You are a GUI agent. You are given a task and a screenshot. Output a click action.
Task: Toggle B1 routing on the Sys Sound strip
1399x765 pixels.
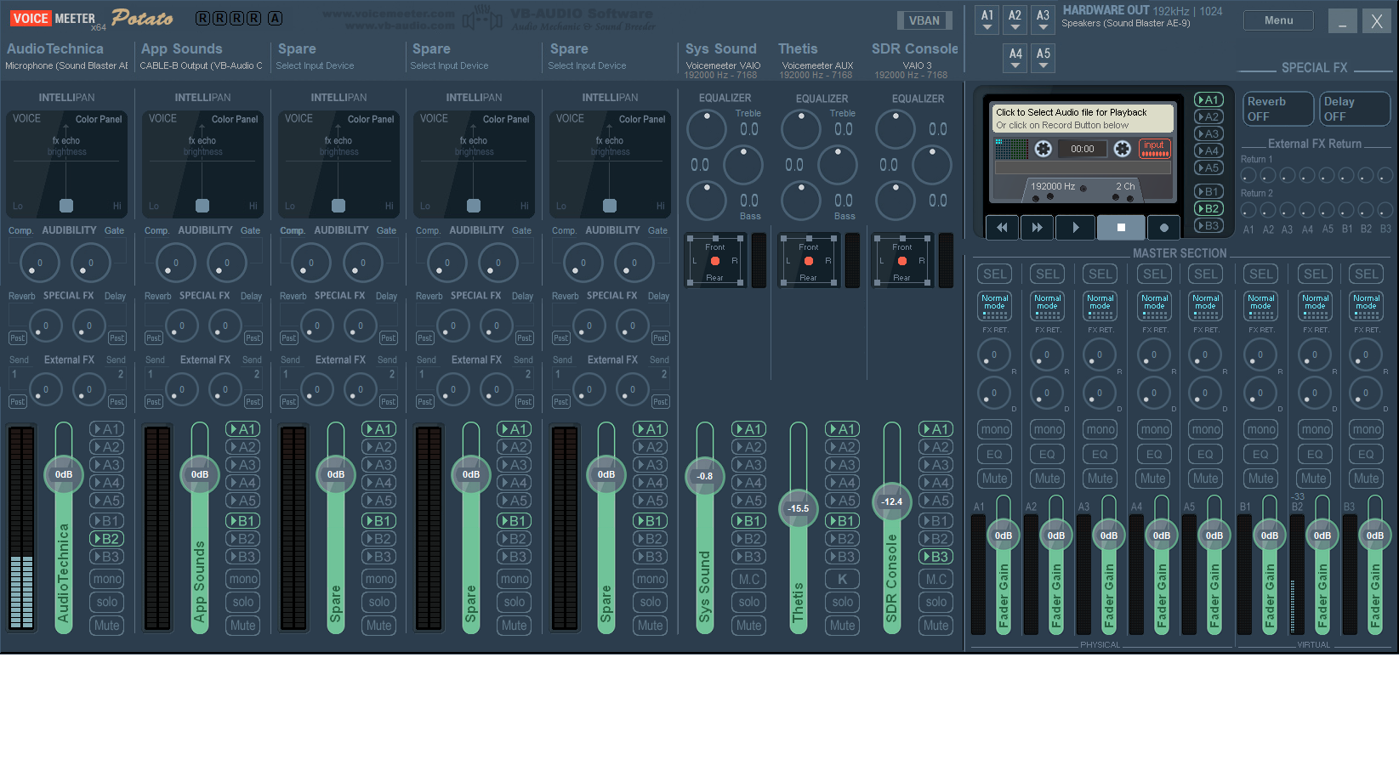tap(749, 521)
